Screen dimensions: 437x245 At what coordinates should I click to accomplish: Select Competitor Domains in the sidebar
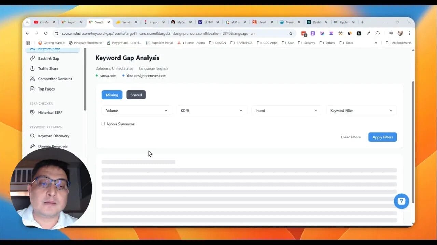(55, 79)
